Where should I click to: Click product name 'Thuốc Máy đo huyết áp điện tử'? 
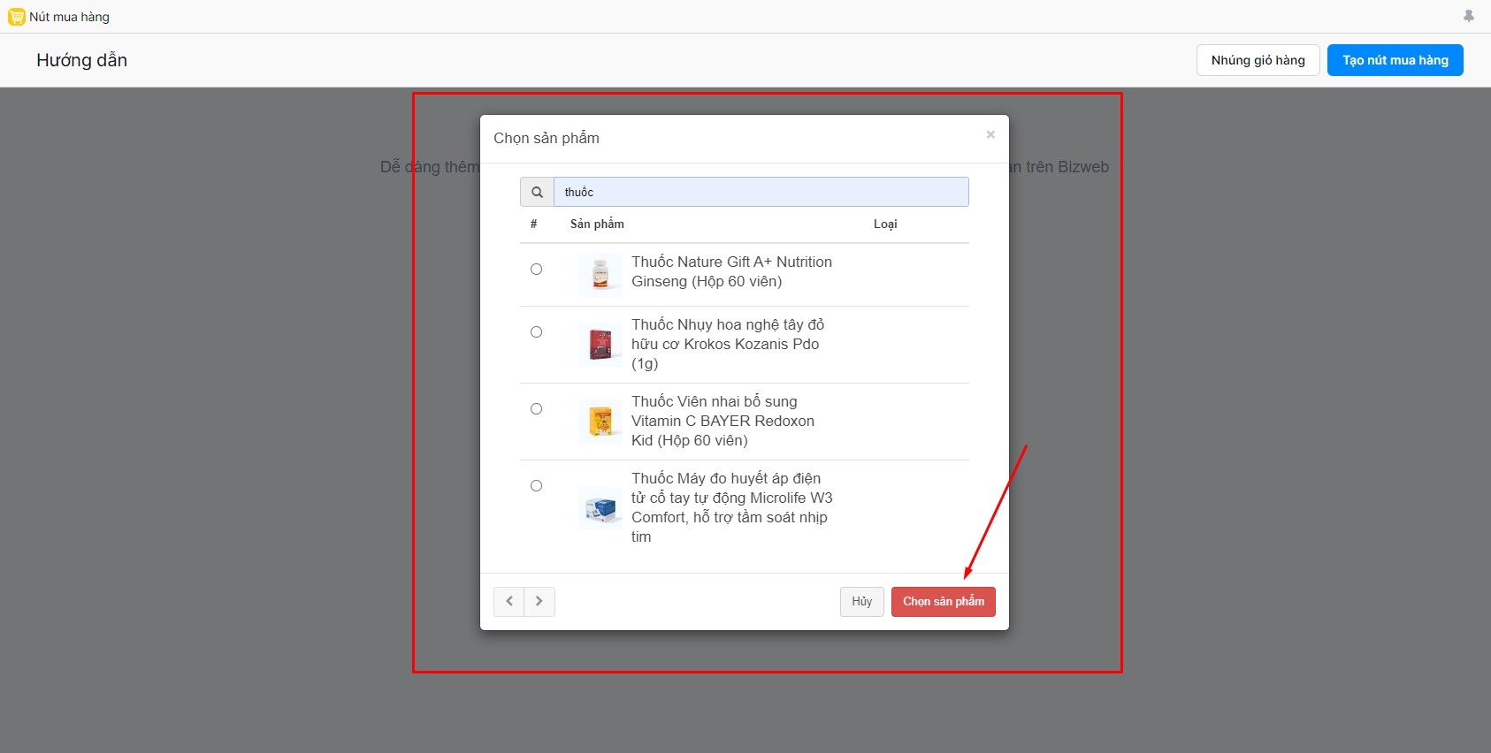731,507
